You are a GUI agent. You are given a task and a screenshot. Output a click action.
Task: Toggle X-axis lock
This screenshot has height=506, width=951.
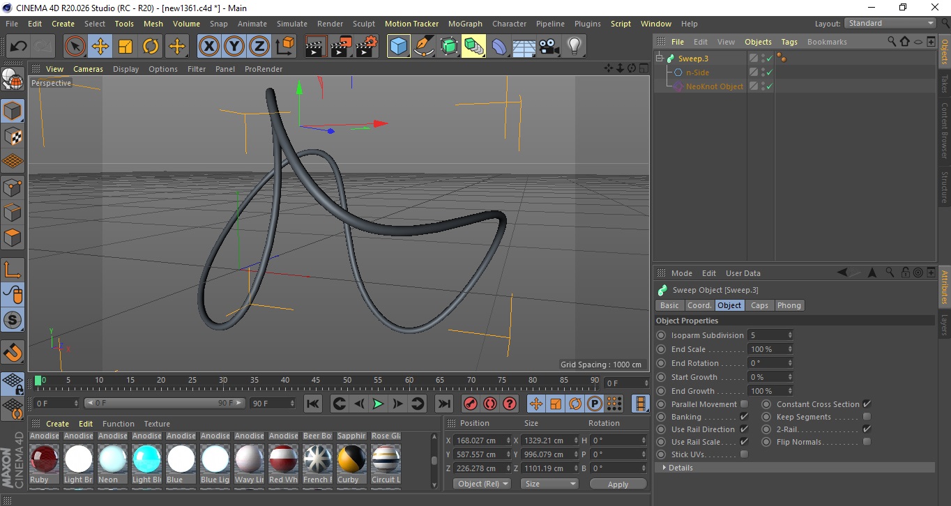pos(208,47)
